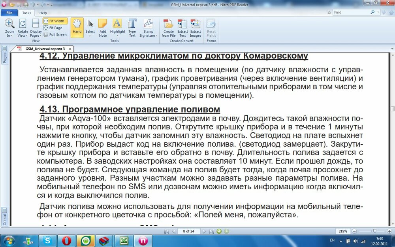This screenshot has width=395, height=247.
Task: Open Opera browser from the taskbar
Action: pos(67,241)
